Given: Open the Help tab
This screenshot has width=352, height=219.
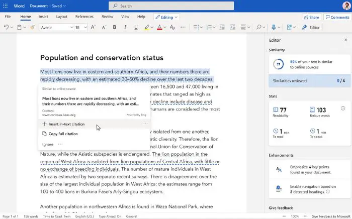Looking at the screenshot, I should pos(141,17).
